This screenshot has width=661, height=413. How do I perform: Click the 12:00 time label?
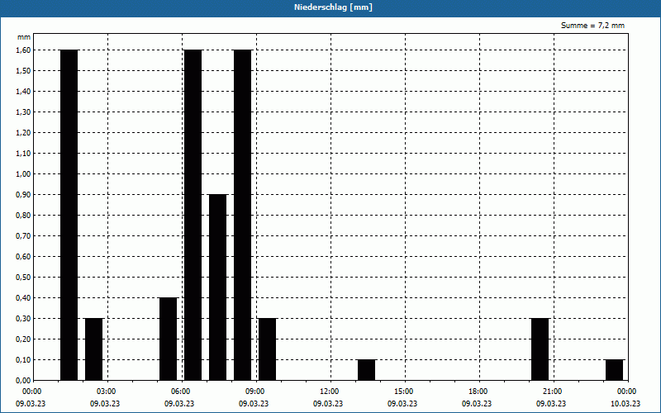click(x=329, y=392)
